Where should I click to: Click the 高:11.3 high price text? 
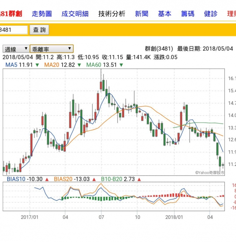point(66,57)
